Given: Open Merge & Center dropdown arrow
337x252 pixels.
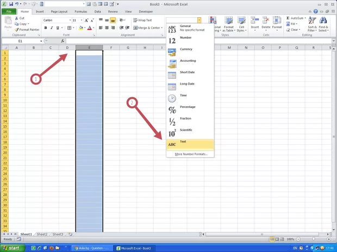Looking at the screenshot, I should coord(161,28).
